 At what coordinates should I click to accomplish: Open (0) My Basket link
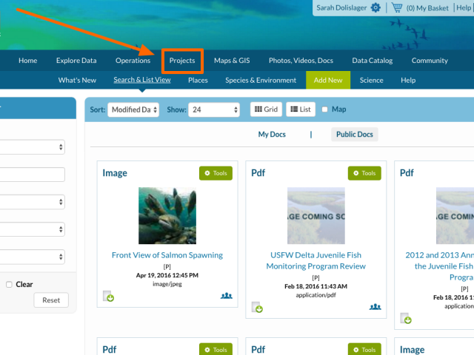coord(427,8)
